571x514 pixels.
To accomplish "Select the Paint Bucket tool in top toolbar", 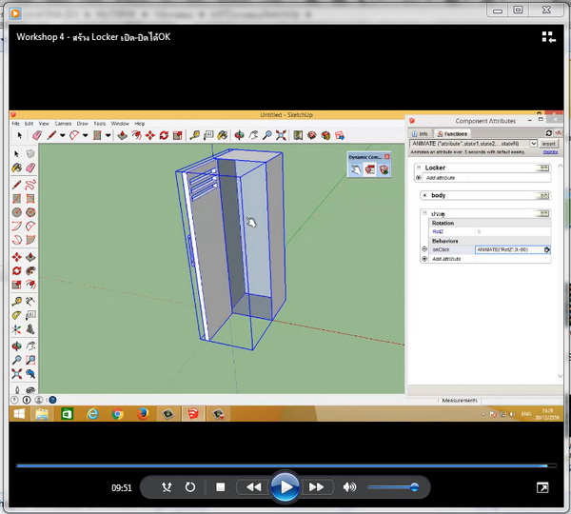I will [222, 135].
